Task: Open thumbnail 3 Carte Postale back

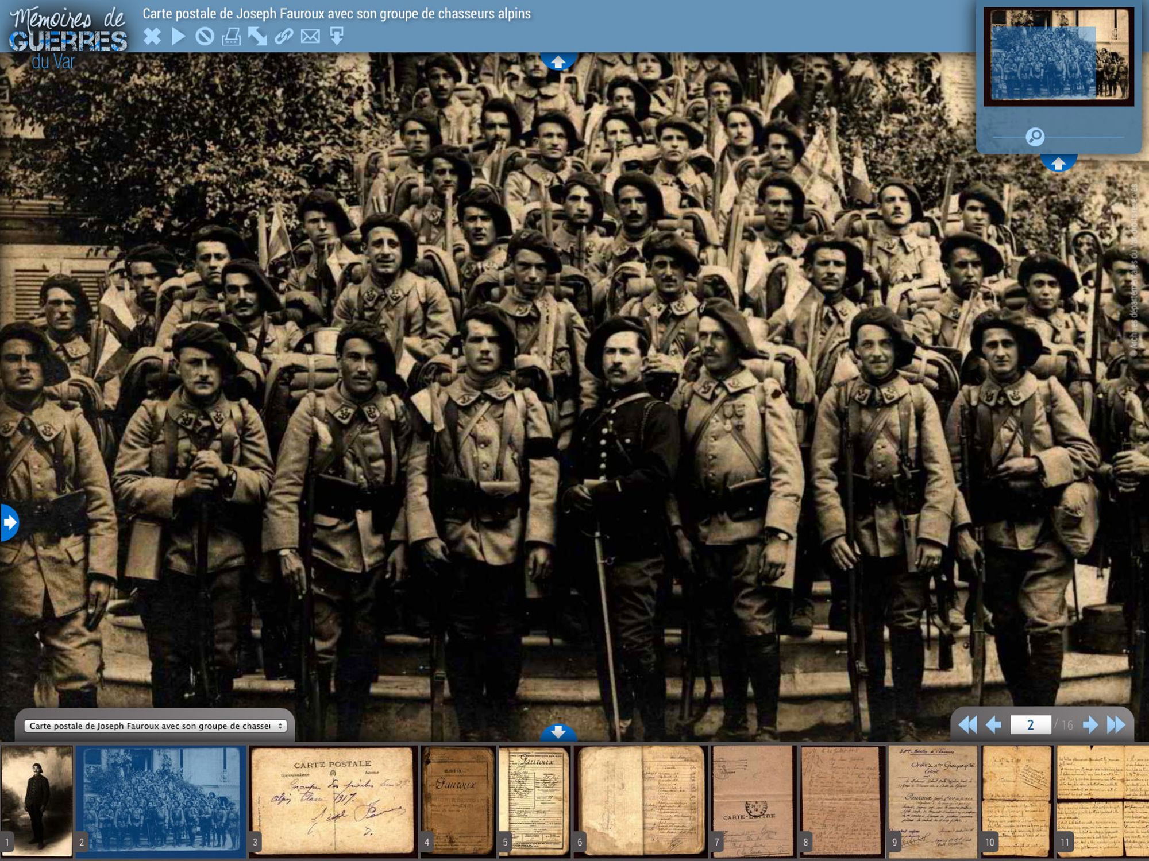Action: click(x=333, y=801)
